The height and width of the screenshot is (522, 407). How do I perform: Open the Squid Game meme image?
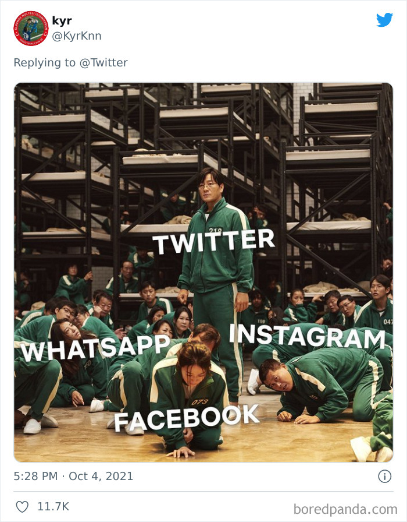coord(203,271)
